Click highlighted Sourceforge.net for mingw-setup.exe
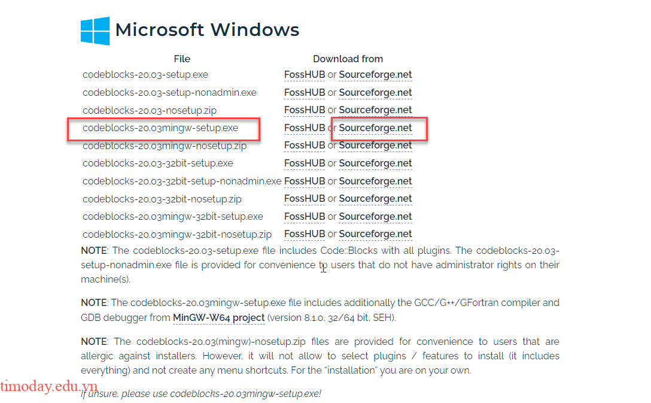 click(375, 128)
